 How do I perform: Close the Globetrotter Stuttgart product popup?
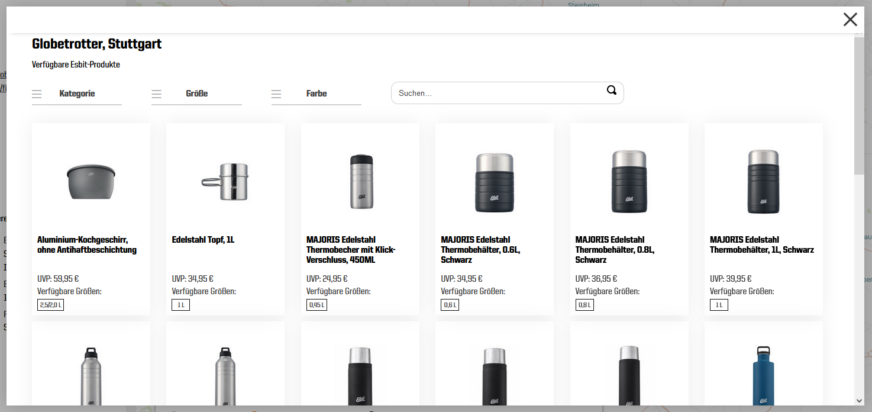(x=850, y=20)
